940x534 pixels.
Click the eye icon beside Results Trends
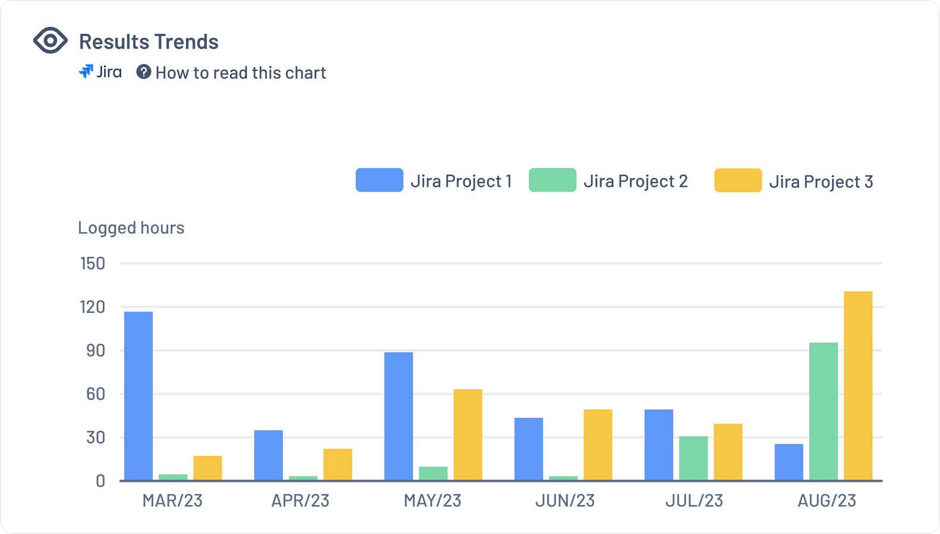click(50, 40)
